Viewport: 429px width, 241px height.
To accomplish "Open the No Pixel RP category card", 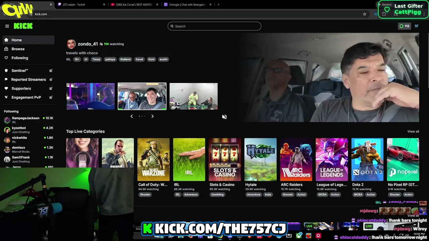I will (x=403, y=159).
